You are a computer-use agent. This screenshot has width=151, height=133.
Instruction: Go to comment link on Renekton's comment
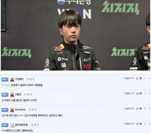click(128, 109)
